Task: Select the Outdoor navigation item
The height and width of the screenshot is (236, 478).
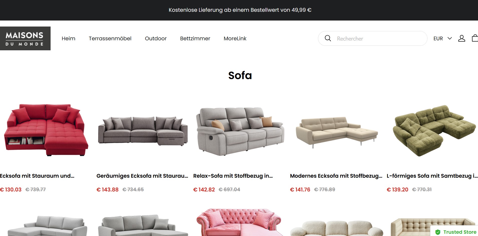Action: (156, 39)
